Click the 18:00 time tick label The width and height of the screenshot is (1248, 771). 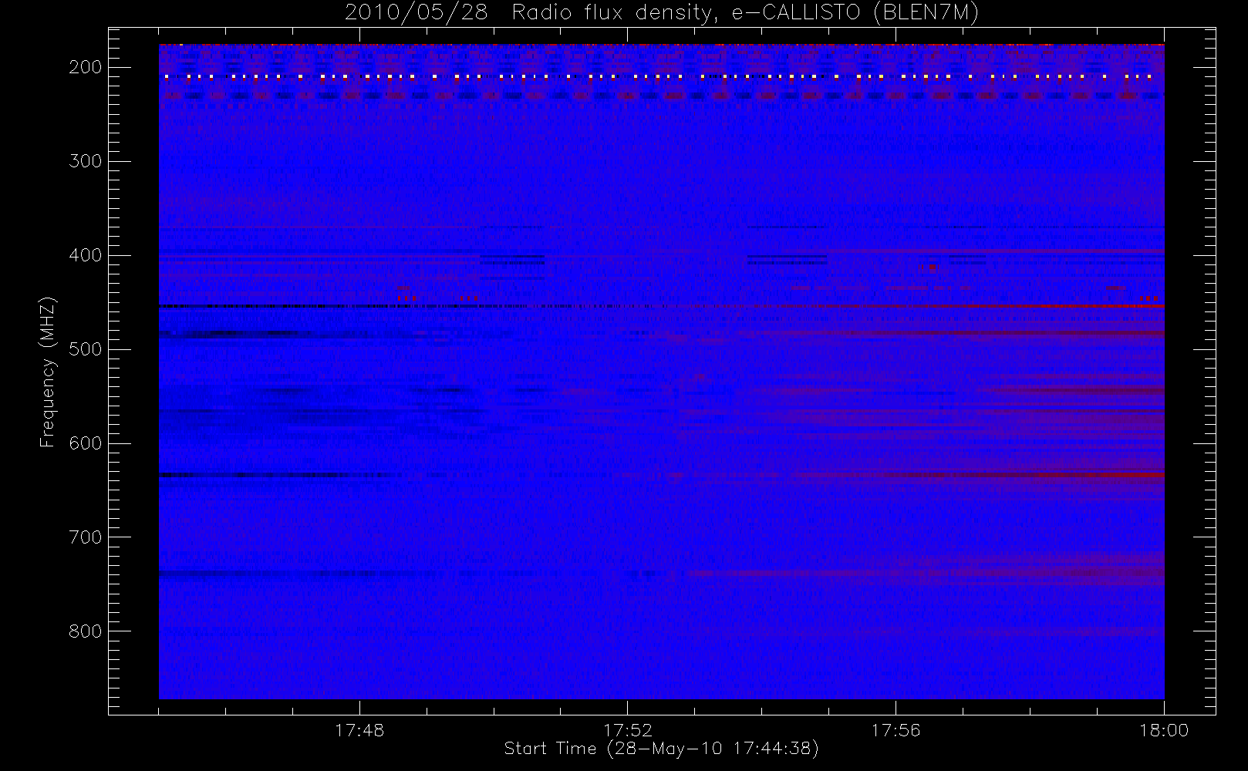coord(1164,730)
